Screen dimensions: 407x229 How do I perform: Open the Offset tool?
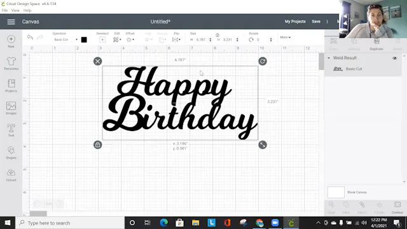point(130,39)
